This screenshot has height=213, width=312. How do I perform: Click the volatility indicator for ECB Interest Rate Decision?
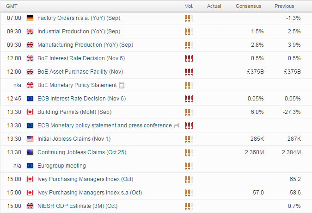189,99
